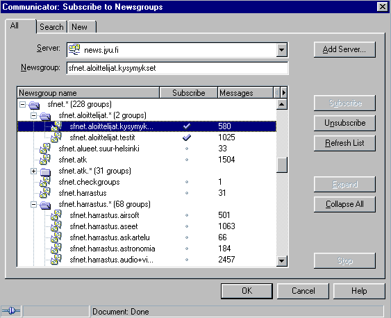Switch to the Search tab
The width and height of the screenshot is (391, 318).
51,26
